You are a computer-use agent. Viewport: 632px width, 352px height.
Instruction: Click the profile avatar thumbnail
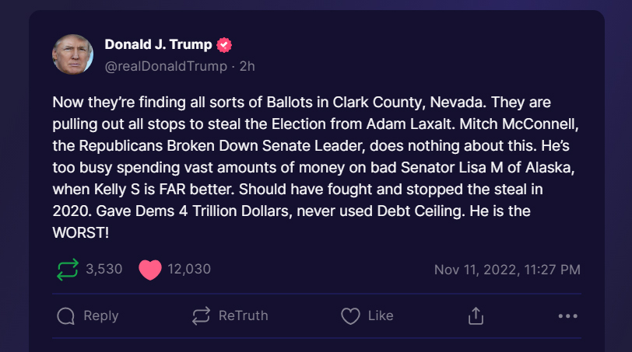click(x=72, y=54)
